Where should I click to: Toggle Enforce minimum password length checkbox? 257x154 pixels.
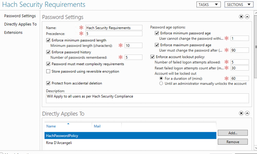(48, 40)
